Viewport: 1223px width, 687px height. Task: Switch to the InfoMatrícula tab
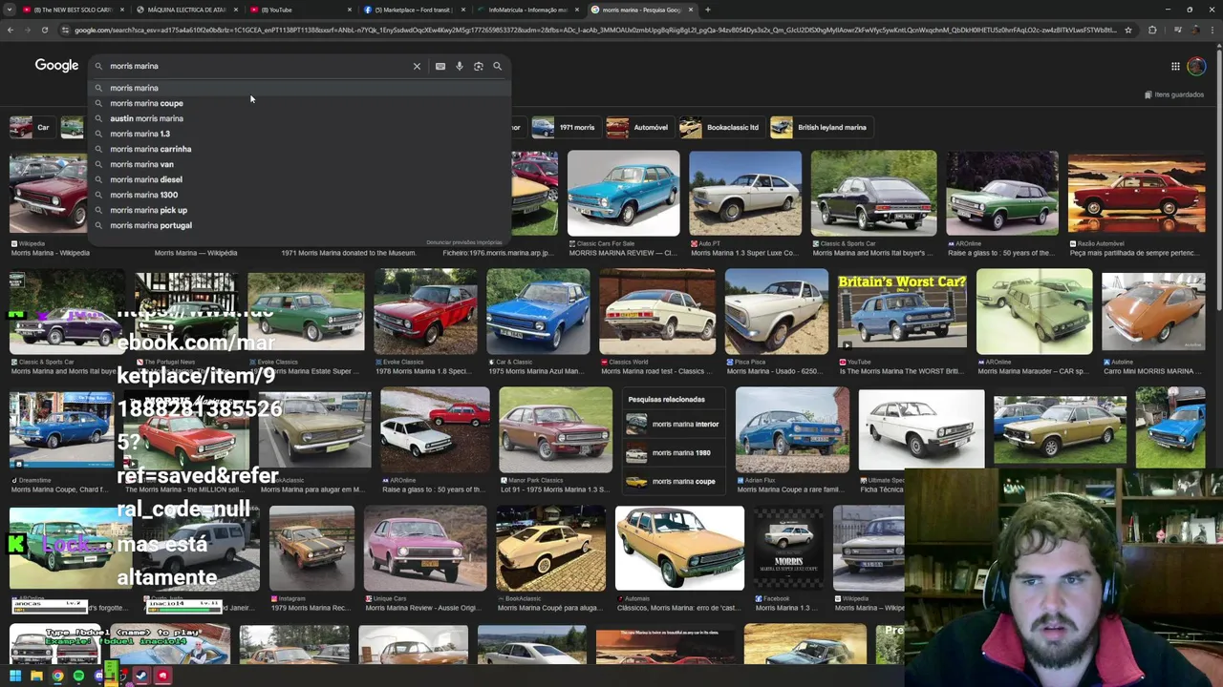527,10
